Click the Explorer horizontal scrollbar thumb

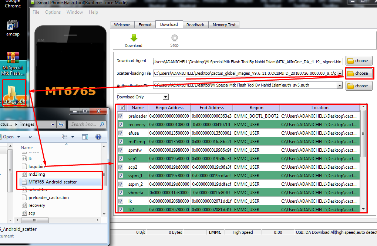click(35, 220)
